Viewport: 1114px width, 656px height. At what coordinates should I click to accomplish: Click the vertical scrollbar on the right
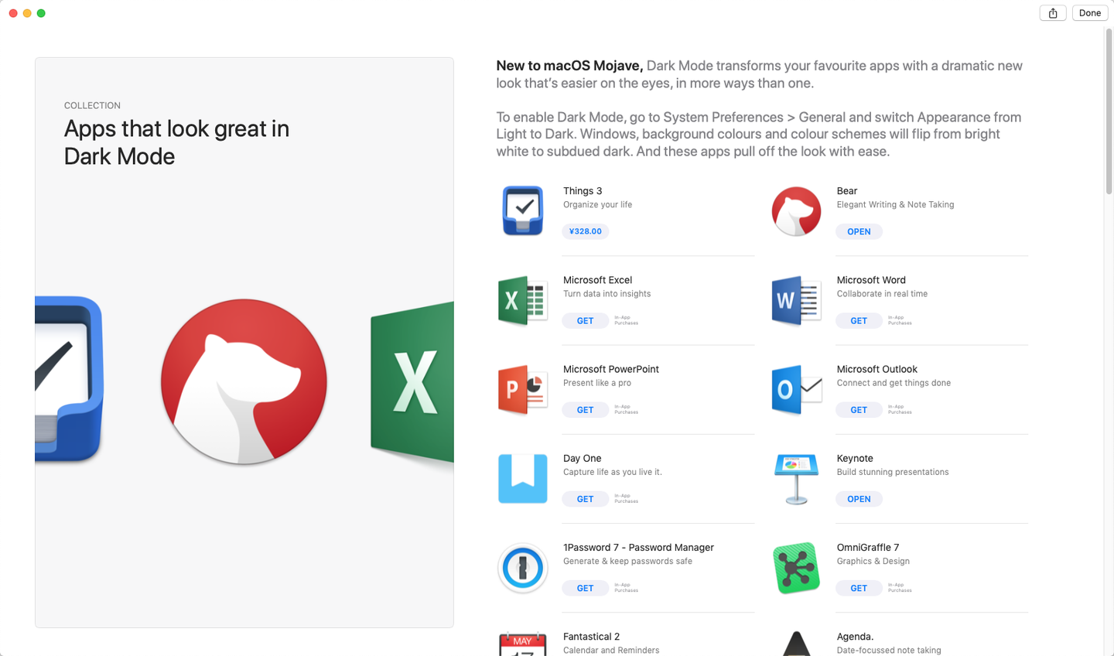click(1109, 112)
